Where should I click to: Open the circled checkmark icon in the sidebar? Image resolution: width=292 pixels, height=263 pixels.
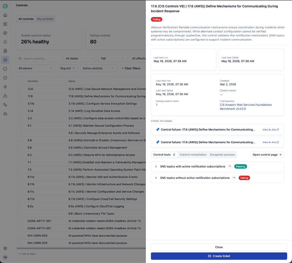click(5, 78)
